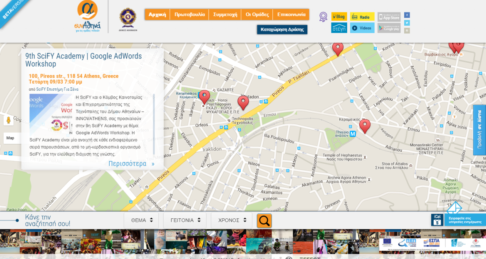Open the Πρωτοβουλία menu item
This screenshot has height=259, width=486.
click(x=189, y=15)
